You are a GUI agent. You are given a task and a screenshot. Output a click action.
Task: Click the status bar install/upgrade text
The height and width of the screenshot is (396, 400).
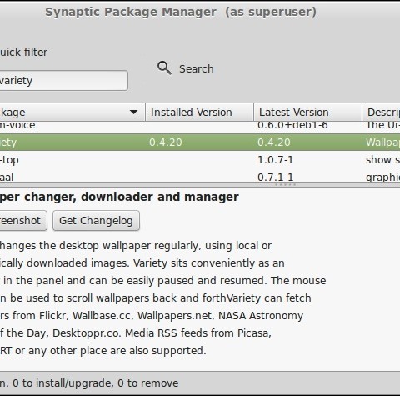[x=89, y=383]
